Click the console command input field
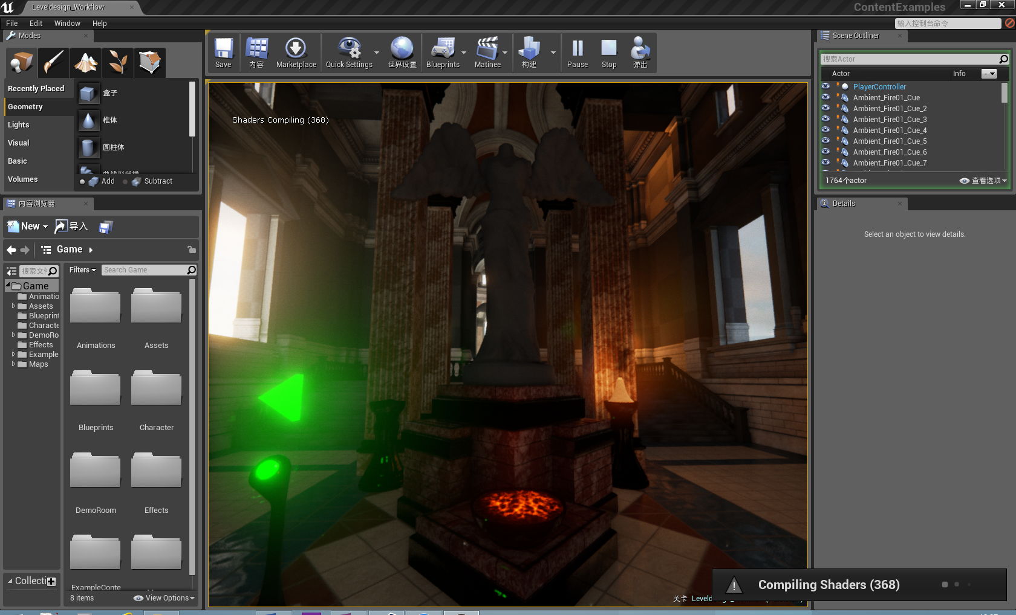The height and width of the screenshot is (615, 1016). pos(948,24)
